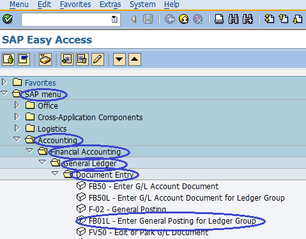The height and width of the screenshot is (239, 306).
Task: Select the General Ledger label
Action: pyautogui.click(x=89, y=164)
